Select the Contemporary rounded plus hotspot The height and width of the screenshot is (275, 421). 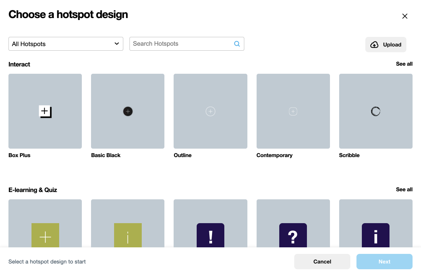(x=293, y=111)
